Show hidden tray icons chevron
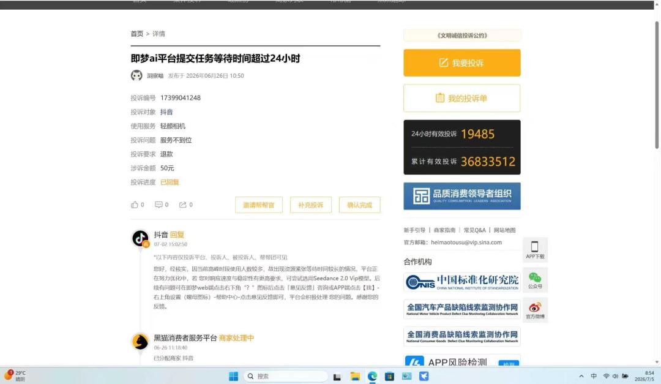 [x=581, y=377]
